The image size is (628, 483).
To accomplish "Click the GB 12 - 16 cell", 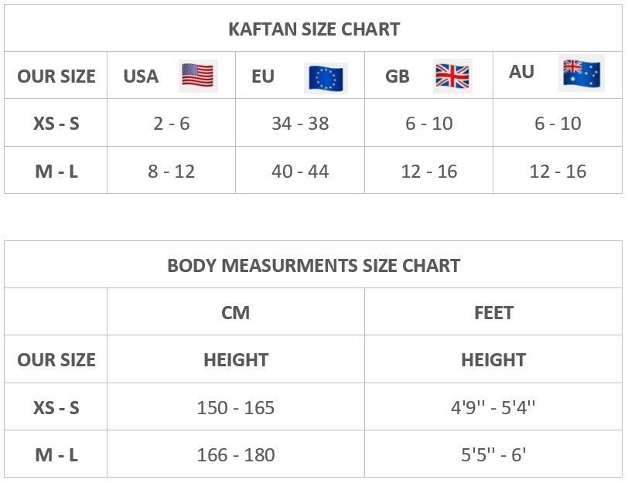I will click(429, 172).
